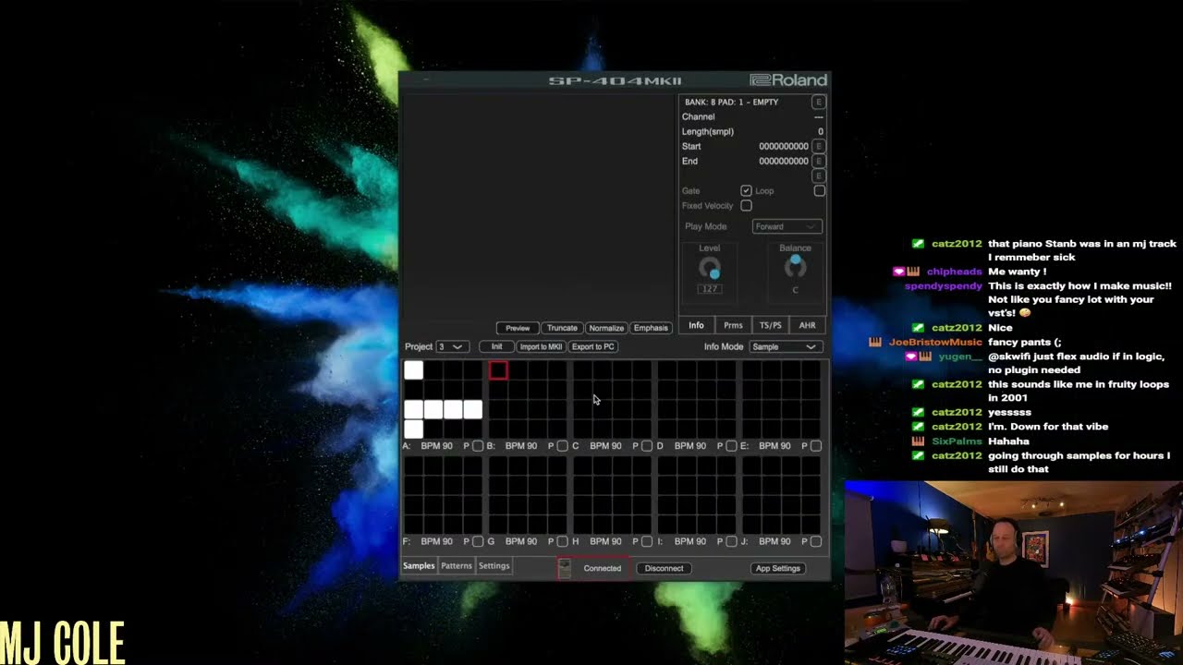Enable the Fixed Velocity checkbox
Image resolution: width=1183 pixels, height=665 pixels.
[746, 206]
